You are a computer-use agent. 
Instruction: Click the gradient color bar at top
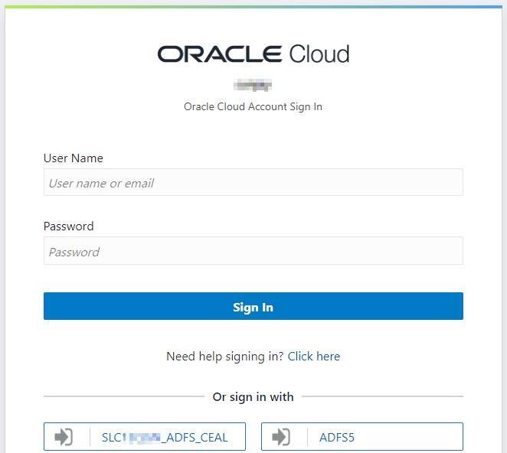[253, 7]
